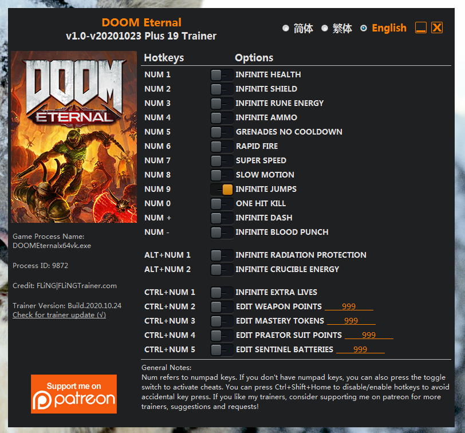The width and height of the screenshot is (465, 433).
Task: Click the Mastery Tokens value field
Action: [351, 321]
